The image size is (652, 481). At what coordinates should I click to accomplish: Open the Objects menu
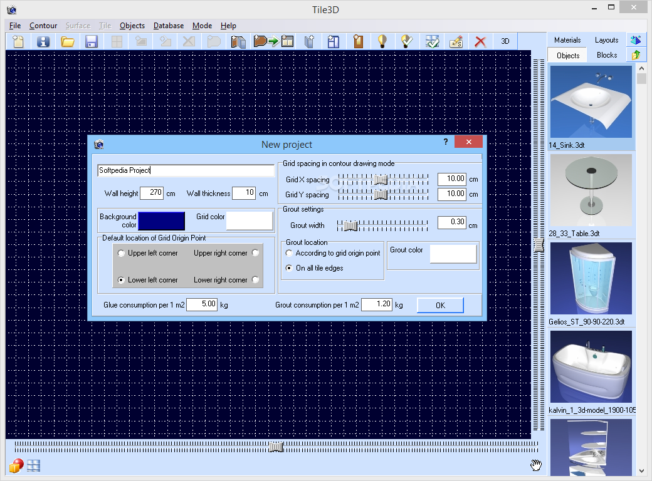(132, 25)
